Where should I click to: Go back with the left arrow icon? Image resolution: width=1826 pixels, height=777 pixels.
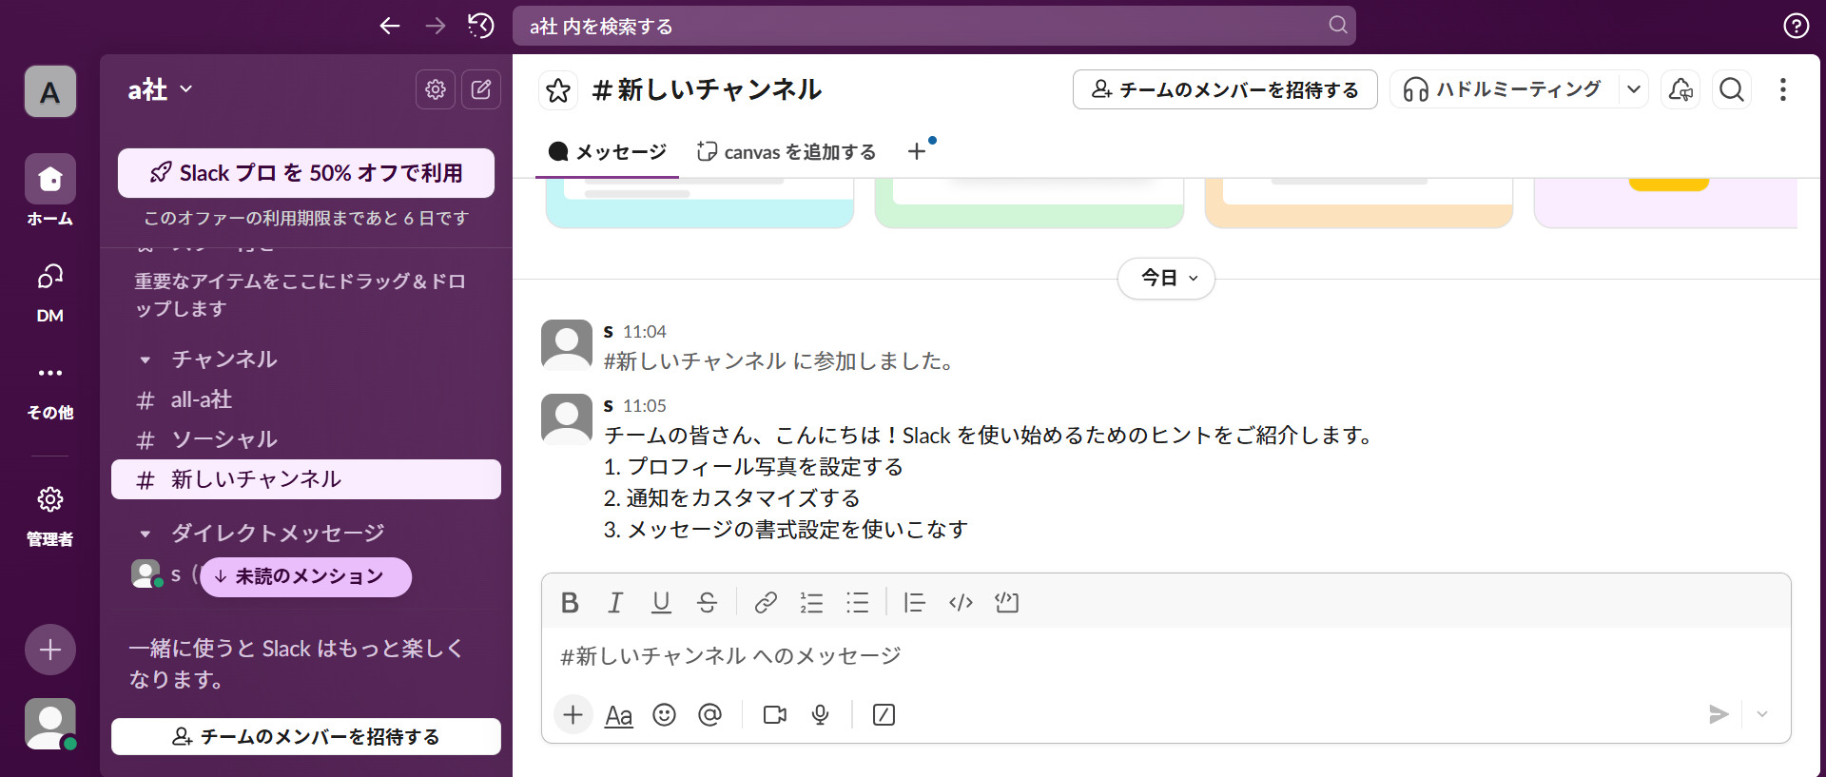390,26
